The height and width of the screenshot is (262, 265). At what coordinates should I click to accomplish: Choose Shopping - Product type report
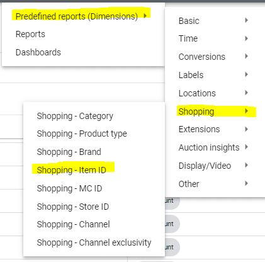(x=94, y=134)
